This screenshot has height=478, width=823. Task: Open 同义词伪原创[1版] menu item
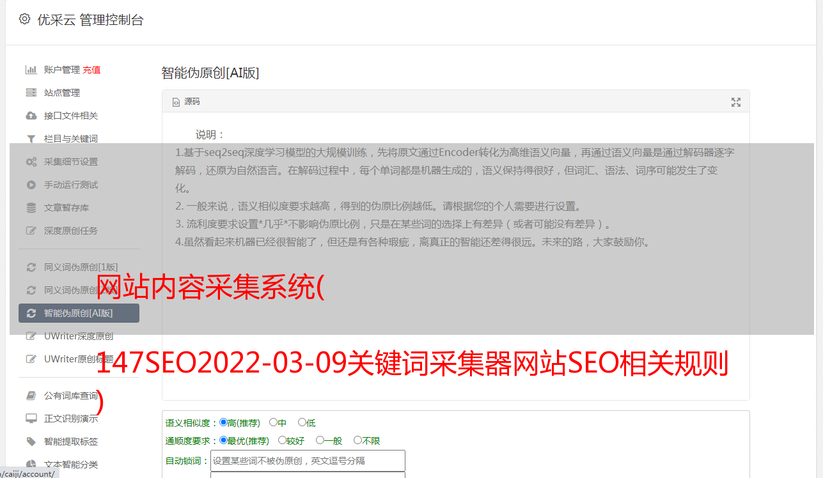(x=79, y=267)
